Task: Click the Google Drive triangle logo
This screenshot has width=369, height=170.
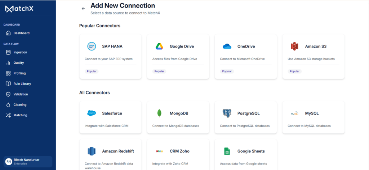Action: point(159,46)
